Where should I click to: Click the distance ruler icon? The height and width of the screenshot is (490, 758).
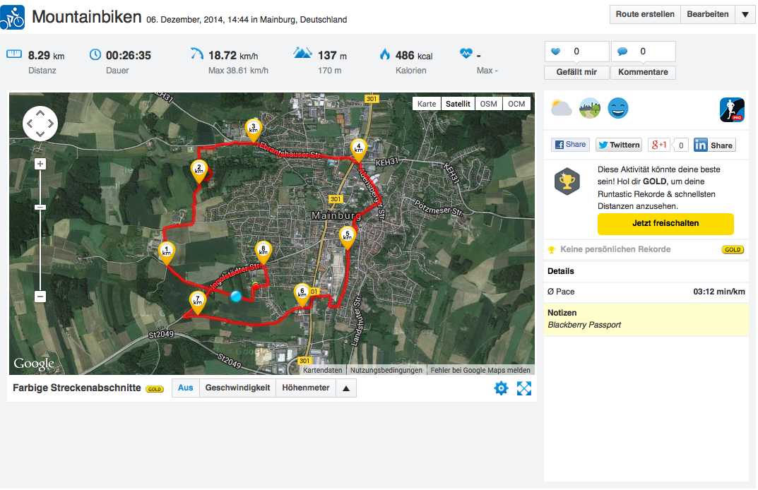tap(14, 54)
